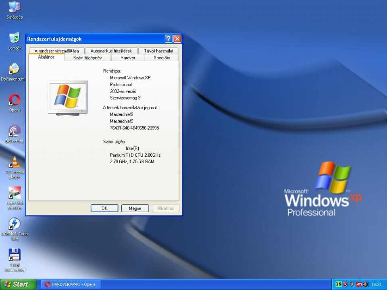The width and height of the screenshot is (387, 290).
Task: Select the Dokumentumok folder shortcut
Action: (x=13, y=72)
